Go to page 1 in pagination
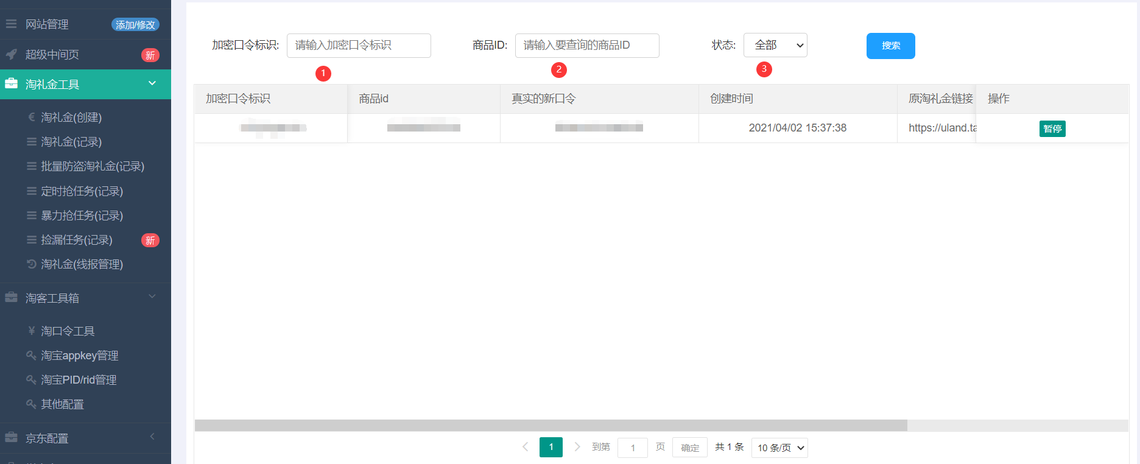Screen dimensions: 1140x464 click(x=551, y=447)
